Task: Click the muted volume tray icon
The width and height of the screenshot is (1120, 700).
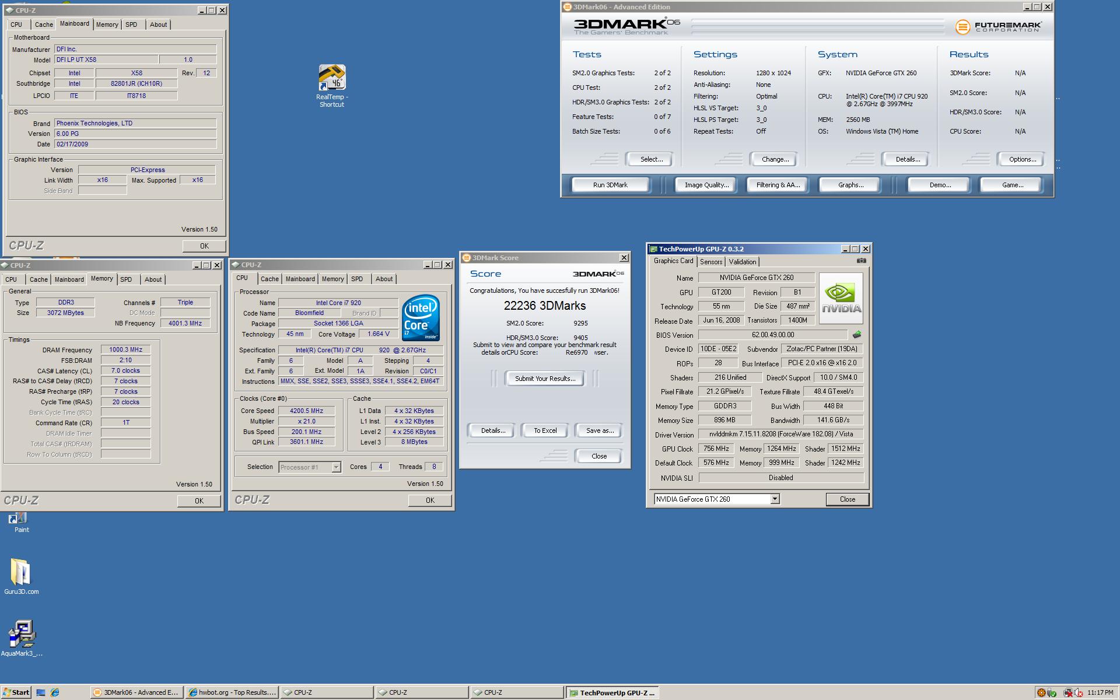Action: (1078, 692)
